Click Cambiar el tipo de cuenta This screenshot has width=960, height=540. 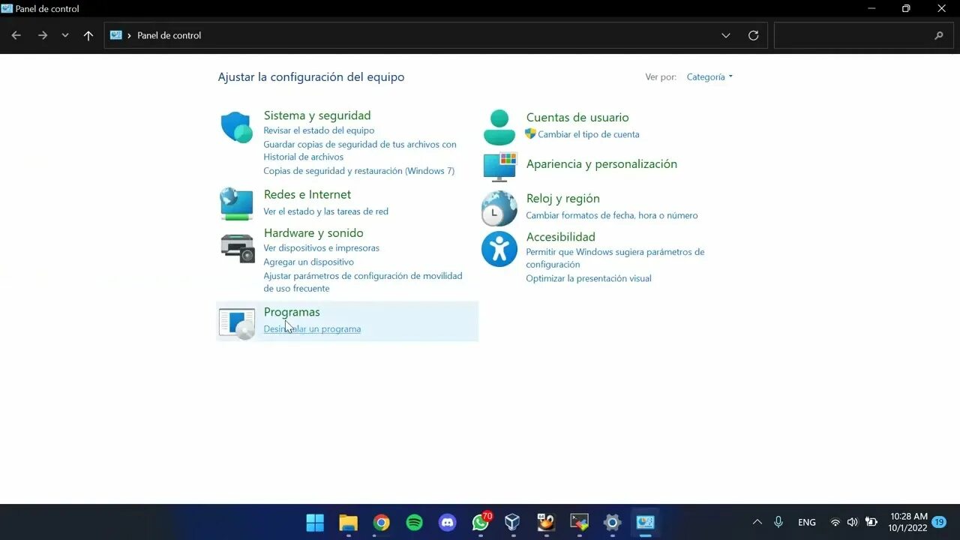[589, 135]
